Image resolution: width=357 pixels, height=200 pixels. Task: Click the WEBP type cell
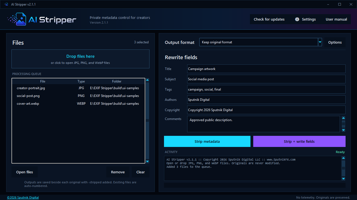81,104
